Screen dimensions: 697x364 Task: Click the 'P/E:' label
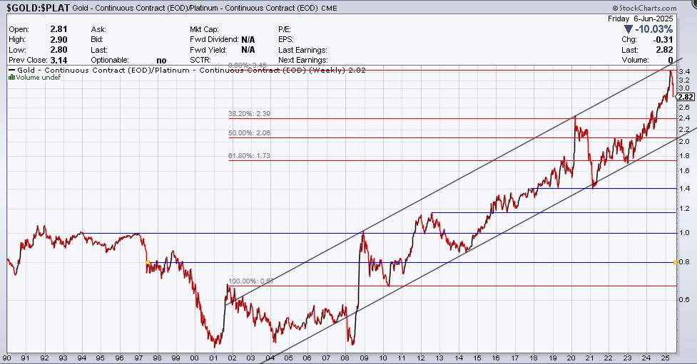[285, 29]
